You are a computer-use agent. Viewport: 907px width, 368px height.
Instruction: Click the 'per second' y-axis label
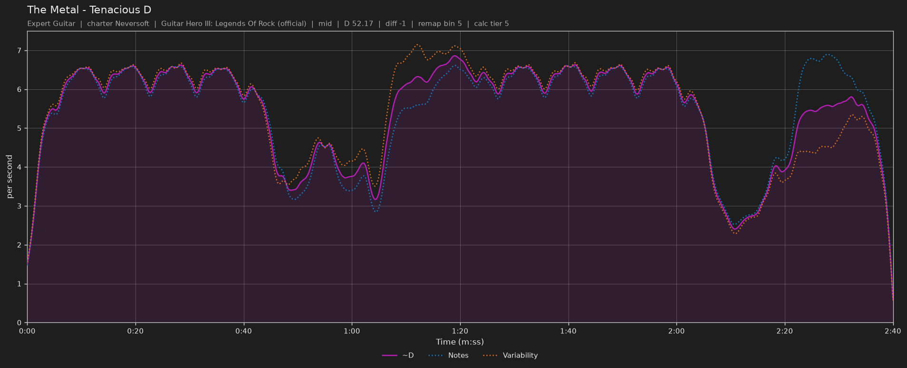tap(9, 176)
